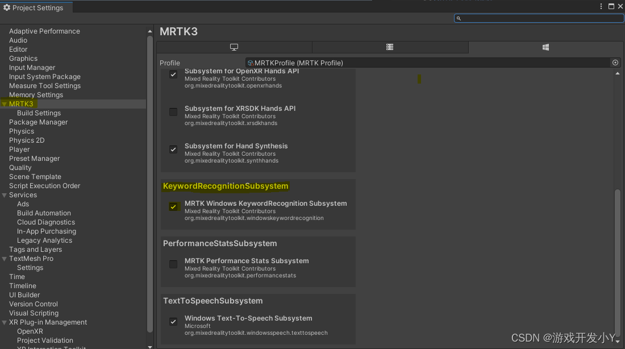Open the Audio settings page
Screen dimensions: 625x349
click(x=18, y=40)
